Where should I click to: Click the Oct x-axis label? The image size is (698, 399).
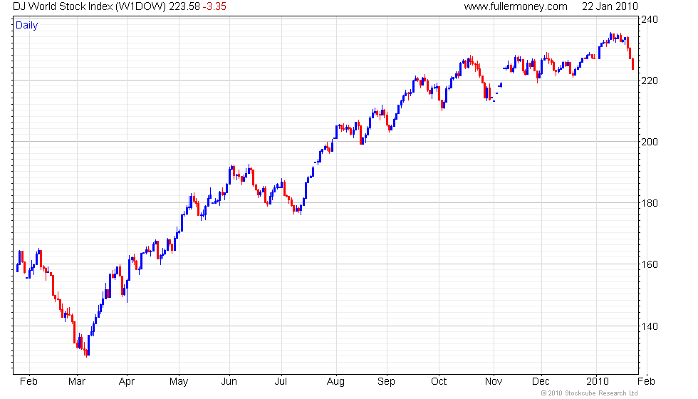[x=439, y=382]
